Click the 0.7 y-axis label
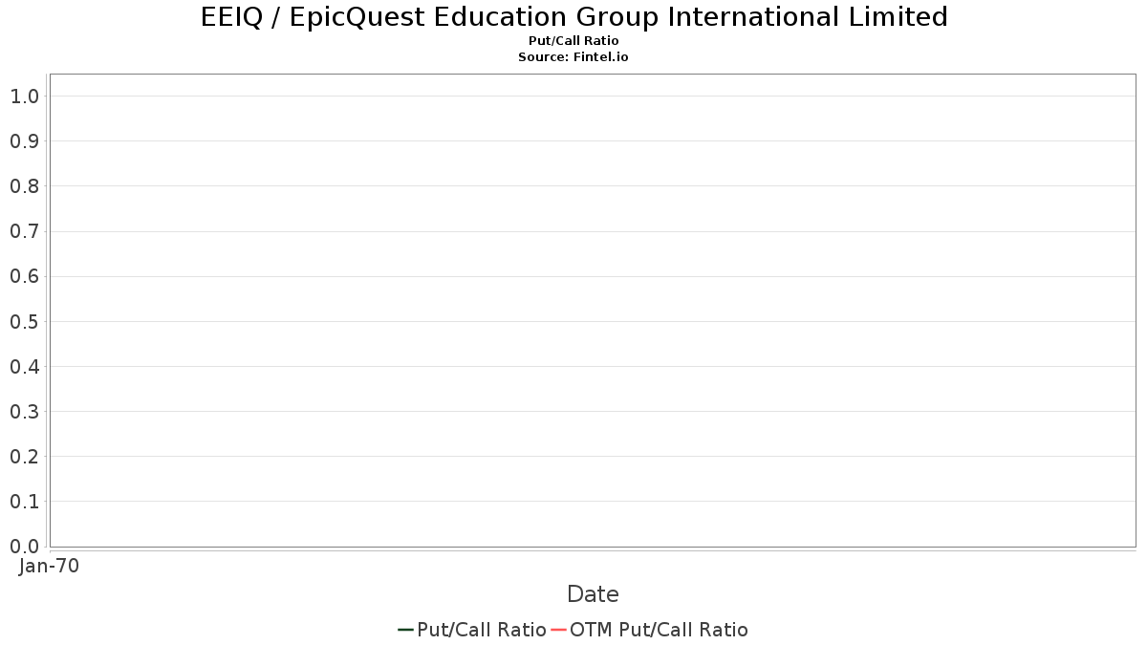 (25, 231)
